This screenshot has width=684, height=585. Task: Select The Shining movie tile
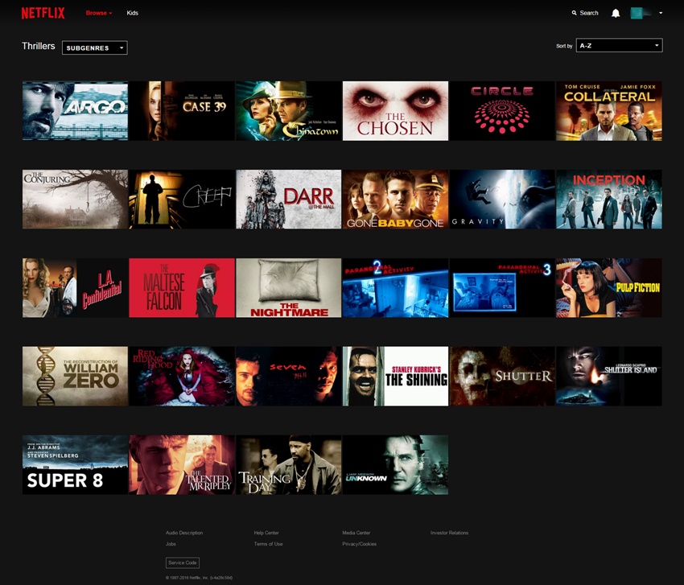pos(395,377)
